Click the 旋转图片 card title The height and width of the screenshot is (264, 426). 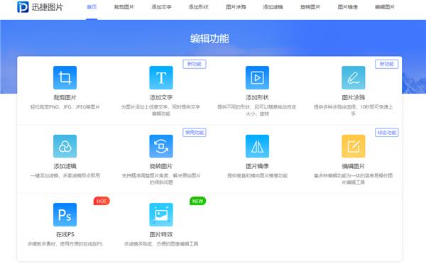tap(161, 166)
